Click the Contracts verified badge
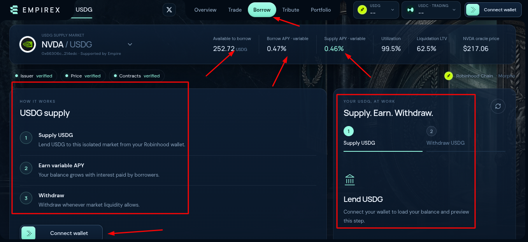The image size is (528, 242). pyautogui.click(x=137, y=76)
